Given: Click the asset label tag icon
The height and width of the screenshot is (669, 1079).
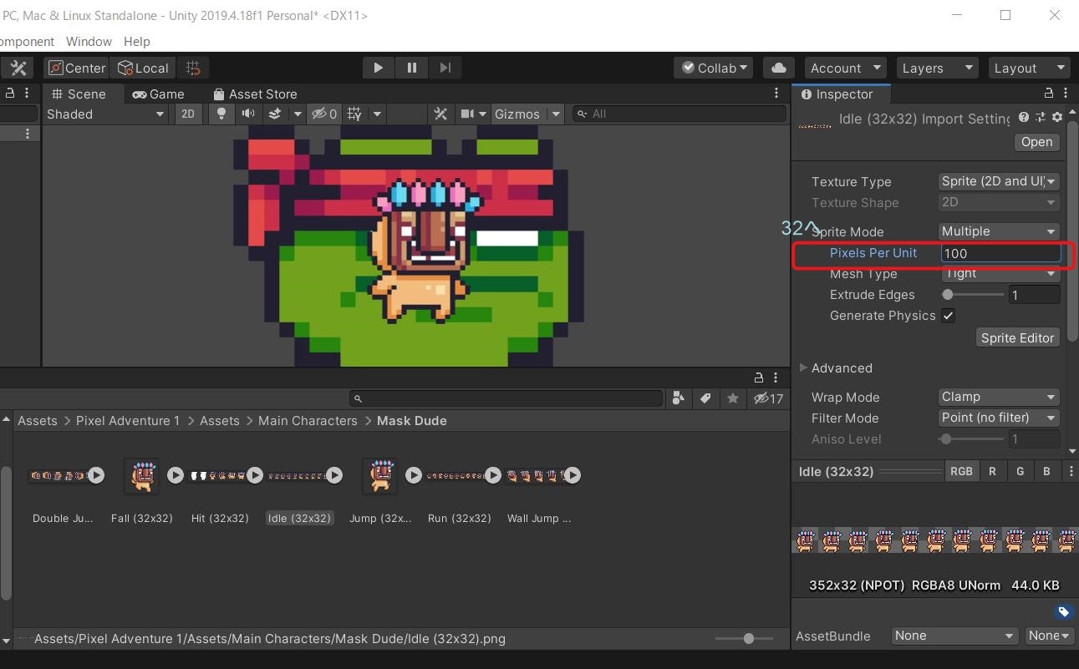Looking at the screenshot, I should click(1063, 612).
